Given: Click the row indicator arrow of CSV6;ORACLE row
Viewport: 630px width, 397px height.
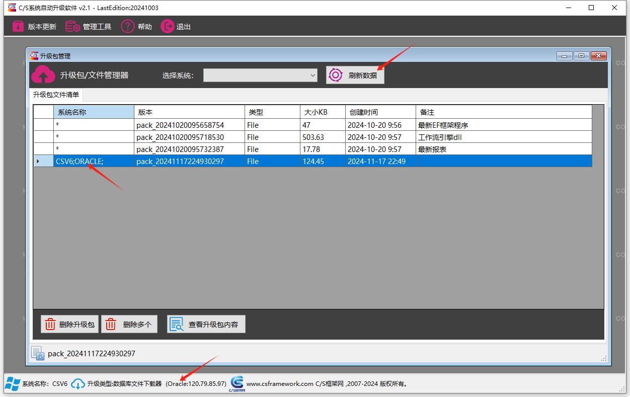Looking at the screenshot, I should tap(38, 162).
